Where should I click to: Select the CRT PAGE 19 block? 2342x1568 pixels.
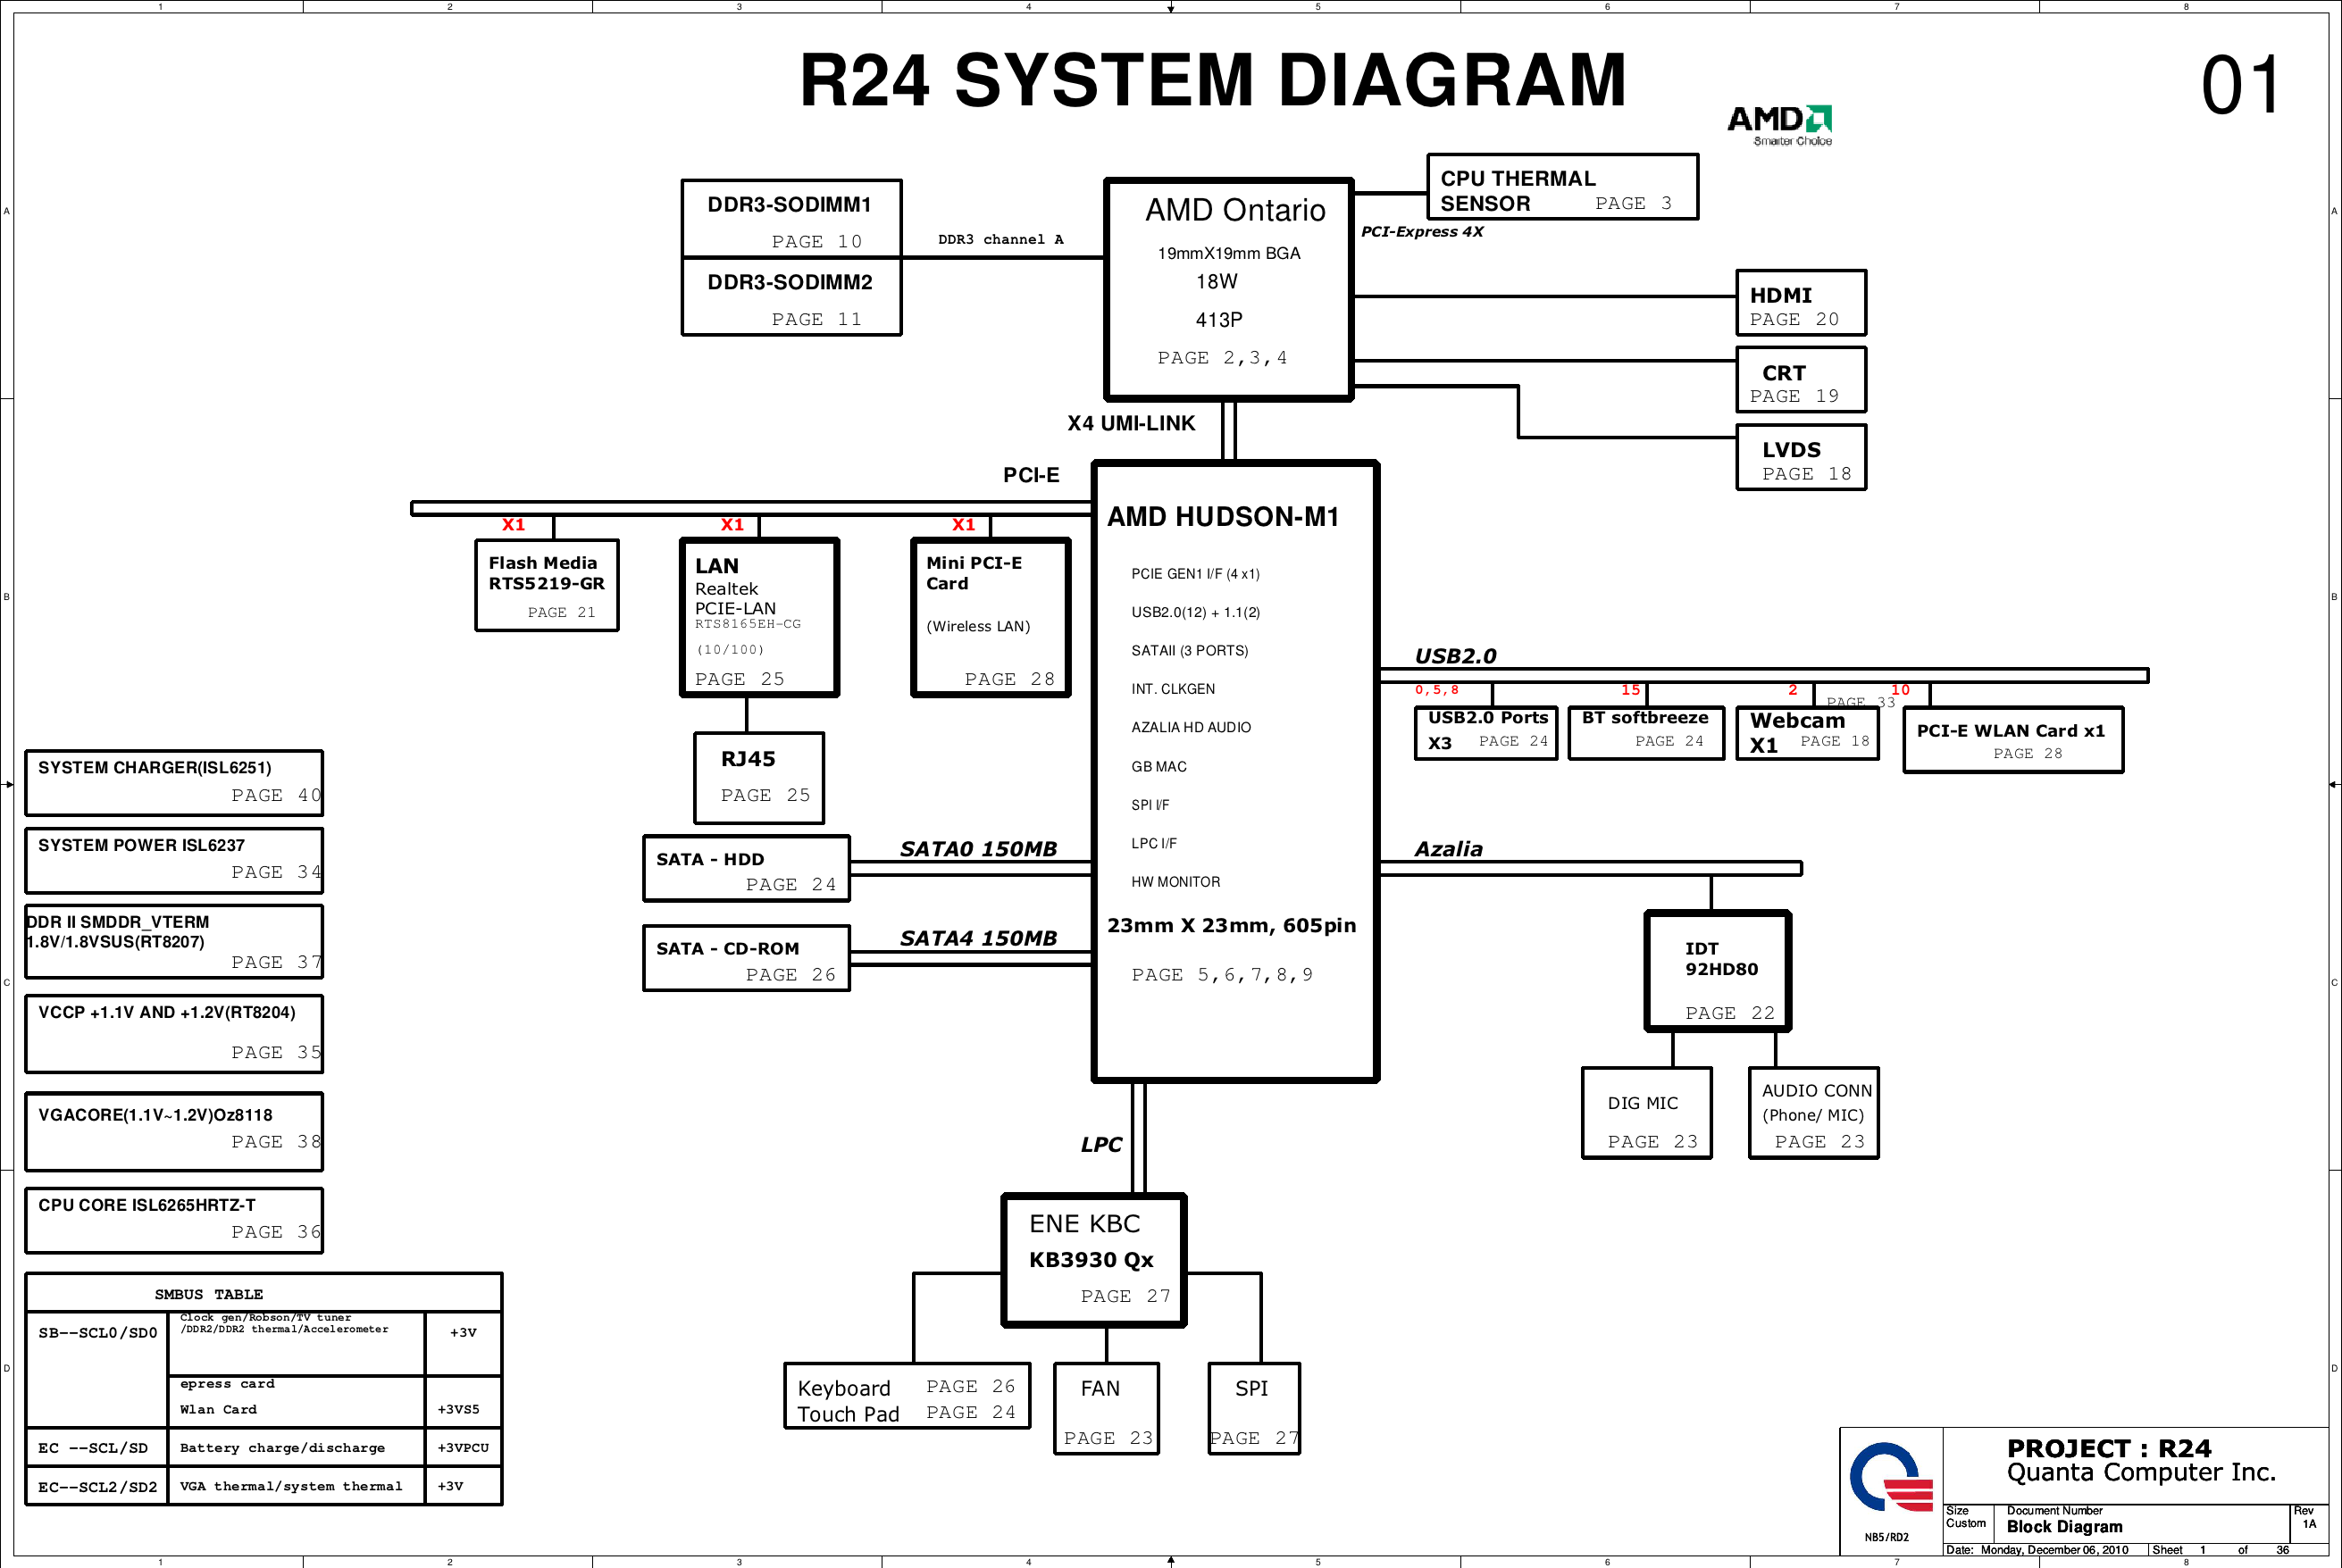(1801, 380)
